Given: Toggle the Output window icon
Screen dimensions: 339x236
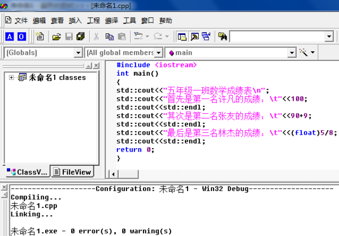Looking at the screenshot, I should pyautogui.click(x=194, y=37).
